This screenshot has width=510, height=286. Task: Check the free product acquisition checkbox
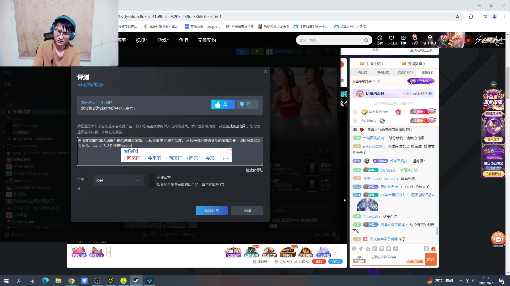[x=152, y=184]
